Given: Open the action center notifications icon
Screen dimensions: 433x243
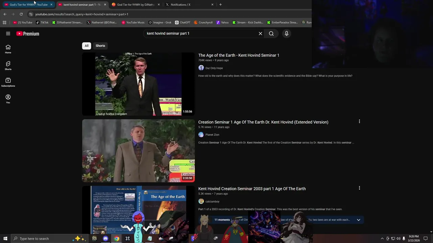Looking at the screenshot, I should click(426, 239).
